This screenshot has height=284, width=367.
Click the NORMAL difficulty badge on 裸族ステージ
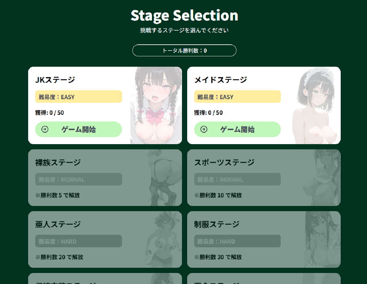[x=78, y=179]
